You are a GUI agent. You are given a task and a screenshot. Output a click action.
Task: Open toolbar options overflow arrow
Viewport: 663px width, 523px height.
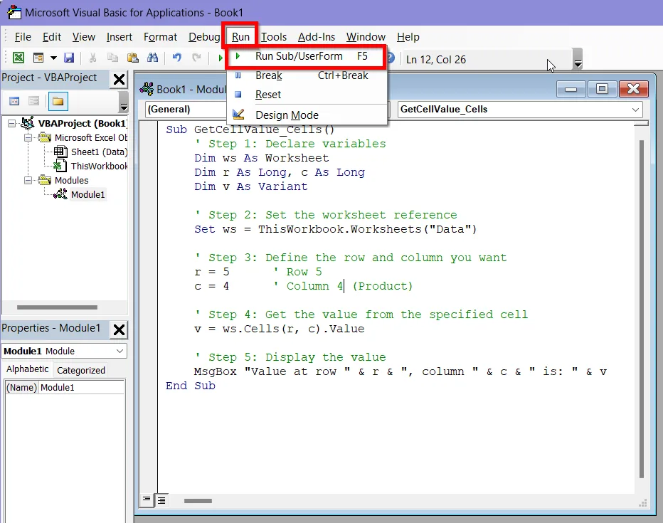[x=578, y=59]
